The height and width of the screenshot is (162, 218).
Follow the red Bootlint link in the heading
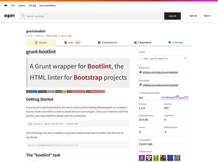coord(99,66)
